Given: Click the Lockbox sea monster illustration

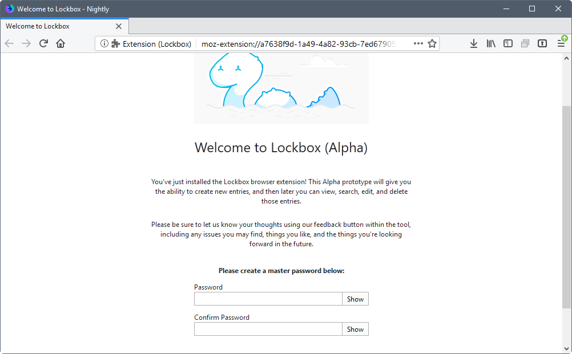Looking at the screenshot, I should point(281,88).
